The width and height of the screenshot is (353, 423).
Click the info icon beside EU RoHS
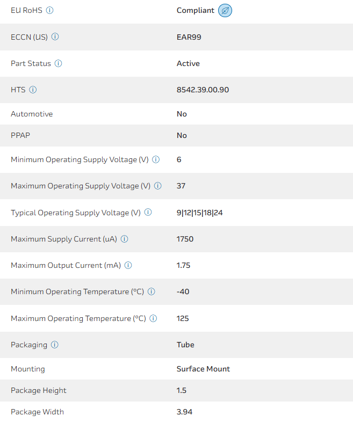coord(50,10)
